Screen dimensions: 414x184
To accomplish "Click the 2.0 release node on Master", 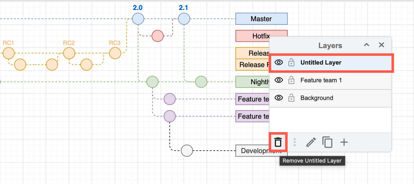I will pyautogui.click(x=138, y=19).
